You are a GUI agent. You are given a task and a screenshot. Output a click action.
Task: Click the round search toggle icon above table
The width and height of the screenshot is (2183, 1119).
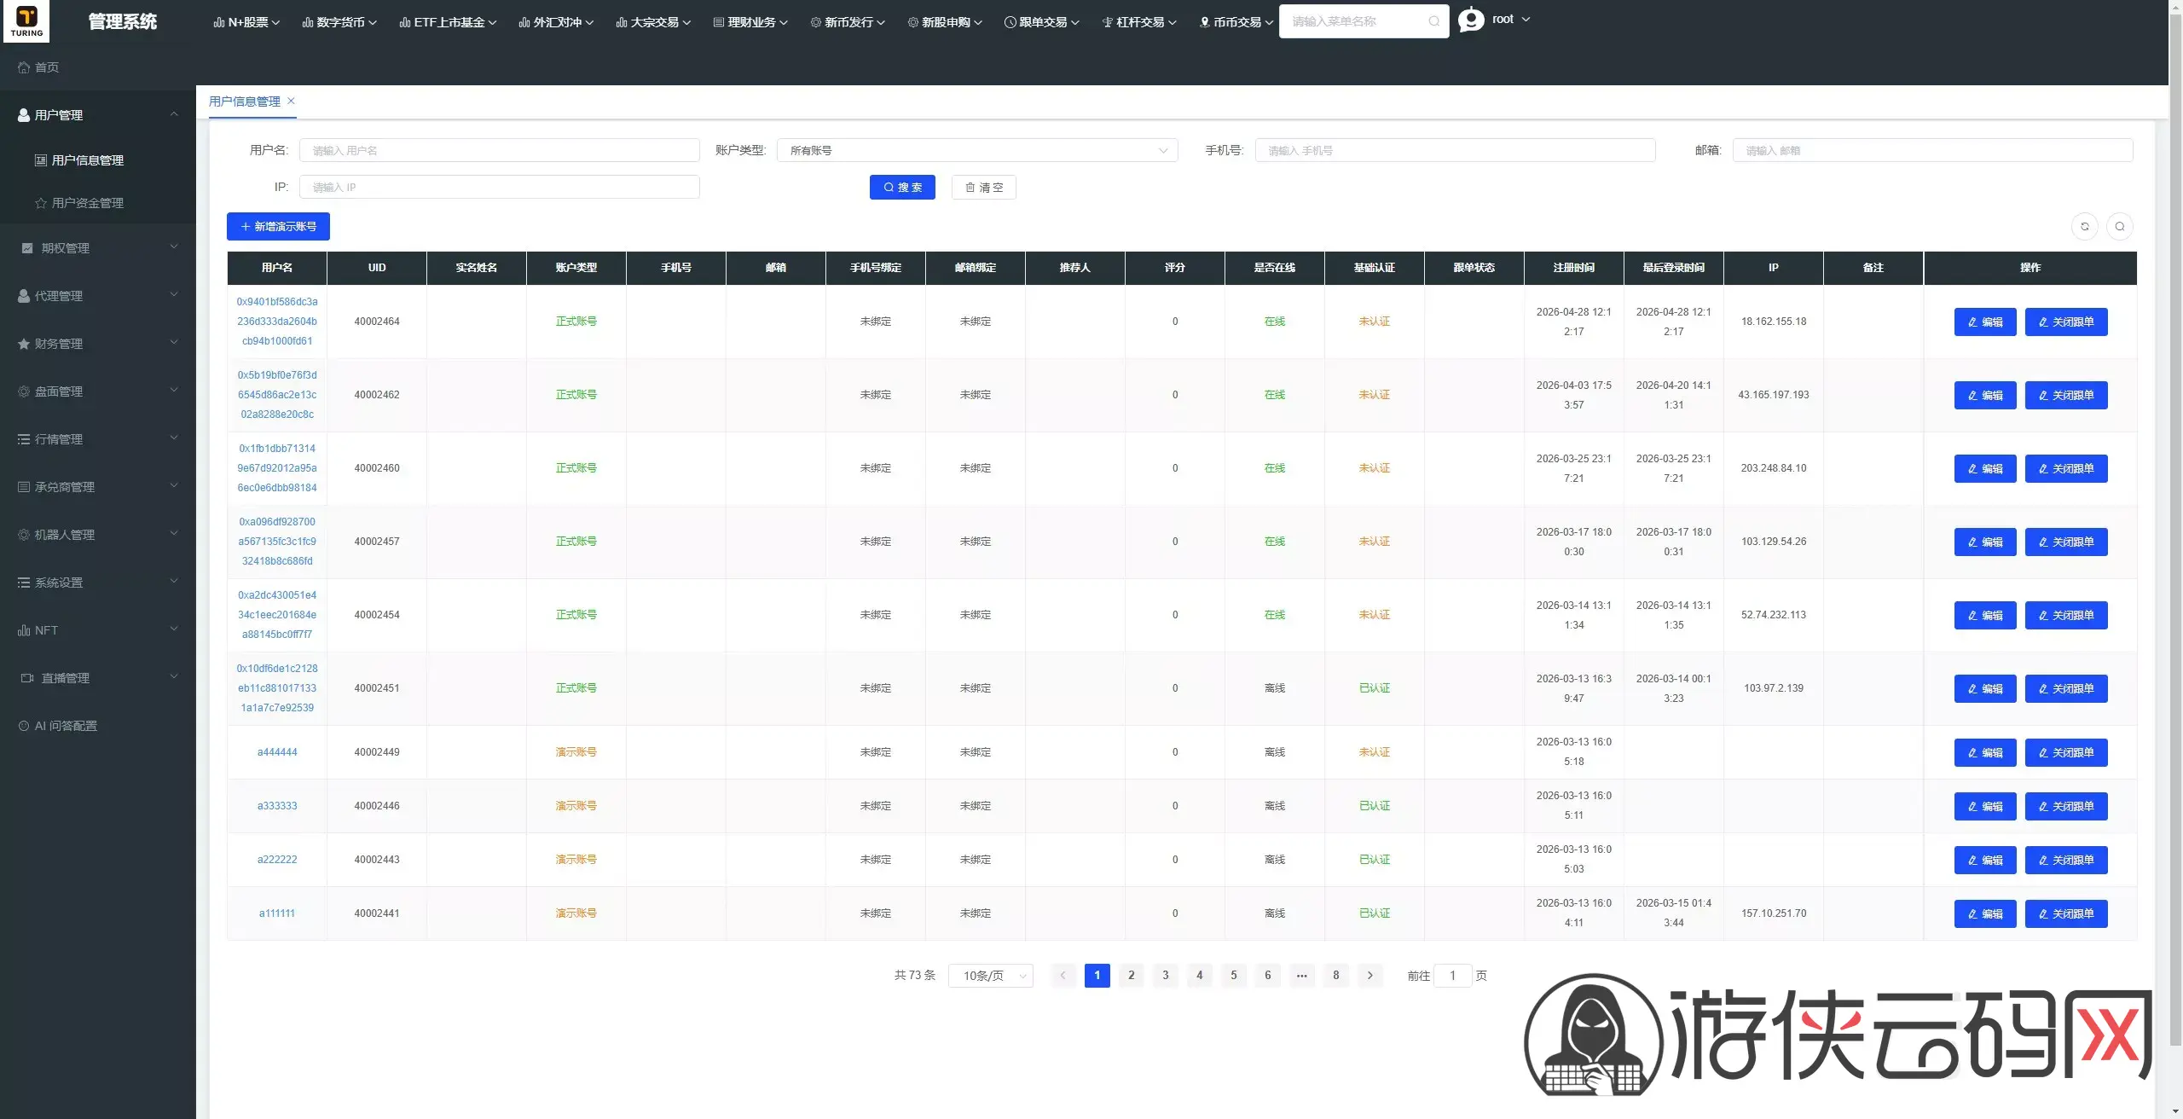point(2120,226)
